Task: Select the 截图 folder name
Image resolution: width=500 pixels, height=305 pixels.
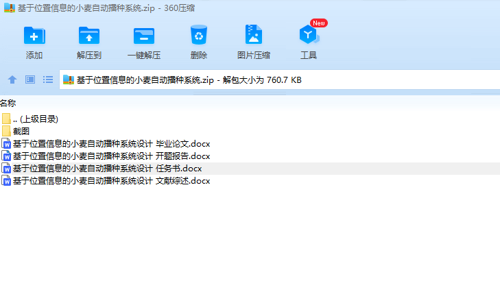Action: pyautogui.click(x=21, y=132)
